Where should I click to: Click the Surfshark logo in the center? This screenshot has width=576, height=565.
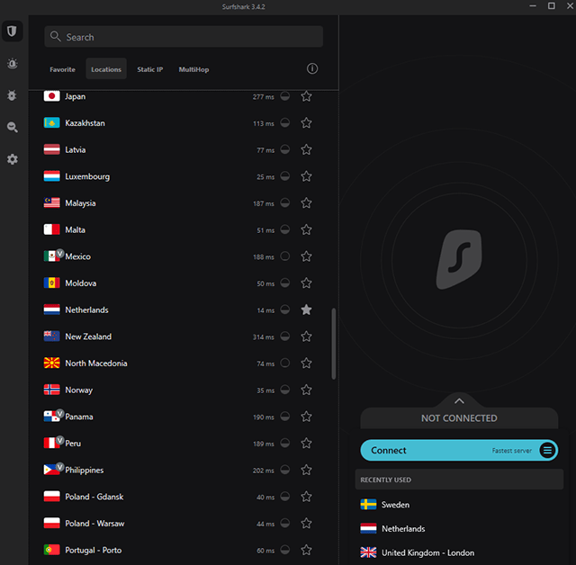(x=459, y=259)
